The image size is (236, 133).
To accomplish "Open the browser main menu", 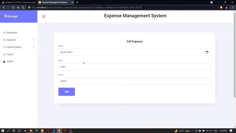I will click(233, 7).
